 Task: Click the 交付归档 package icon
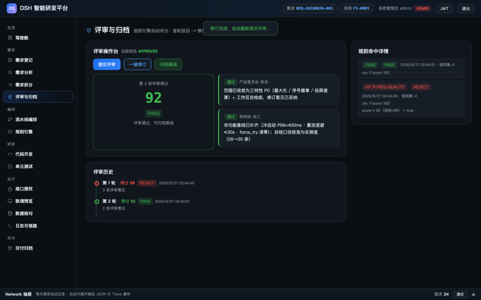10,248
